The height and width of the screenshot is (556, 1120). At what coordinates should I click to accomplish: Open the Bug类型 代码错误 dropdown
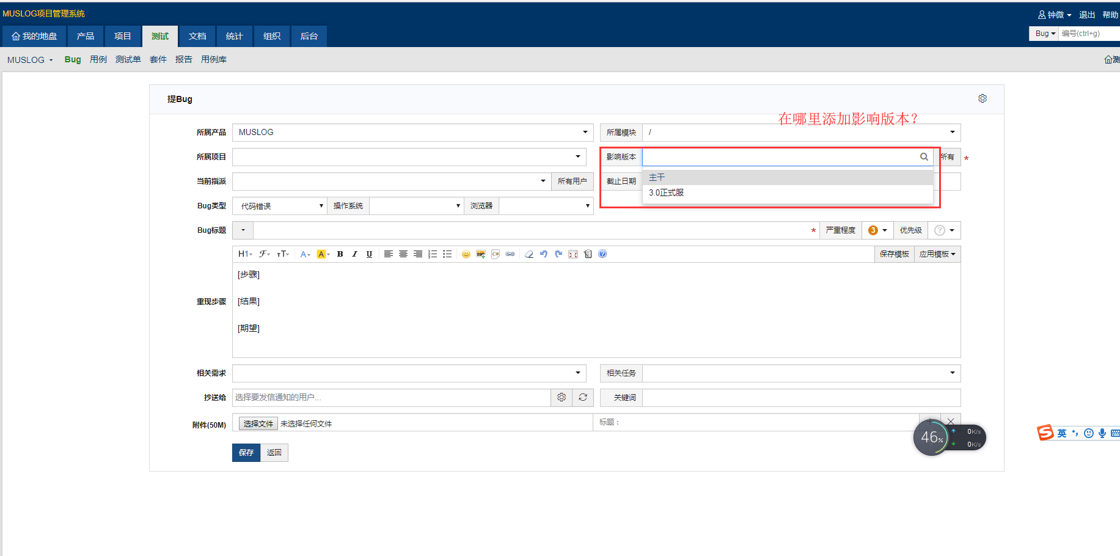[280, 207]
